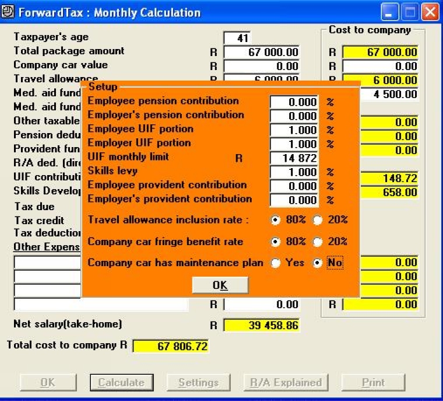Edit Employer's pension contribution field

click(x=294, y=116)
